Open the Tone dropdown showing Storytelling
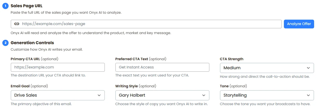Image resolution: width=318 pixels, height=109 pixels. [x=267, y=95]
